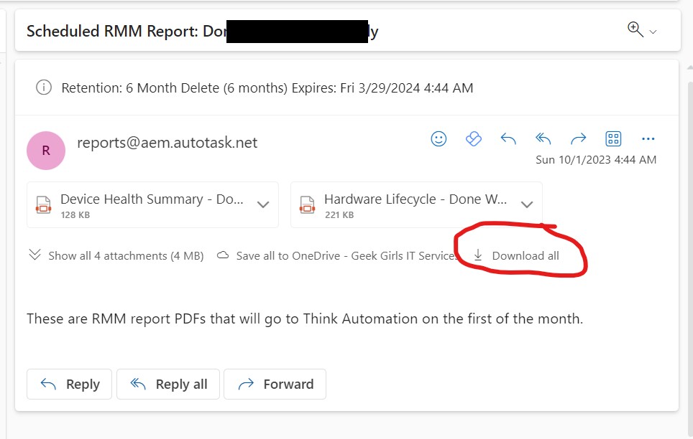This screenshot has height=439, width=693.
Task: Click the diamond-shaped icon next to the smiley
Action: coord(474,139)
